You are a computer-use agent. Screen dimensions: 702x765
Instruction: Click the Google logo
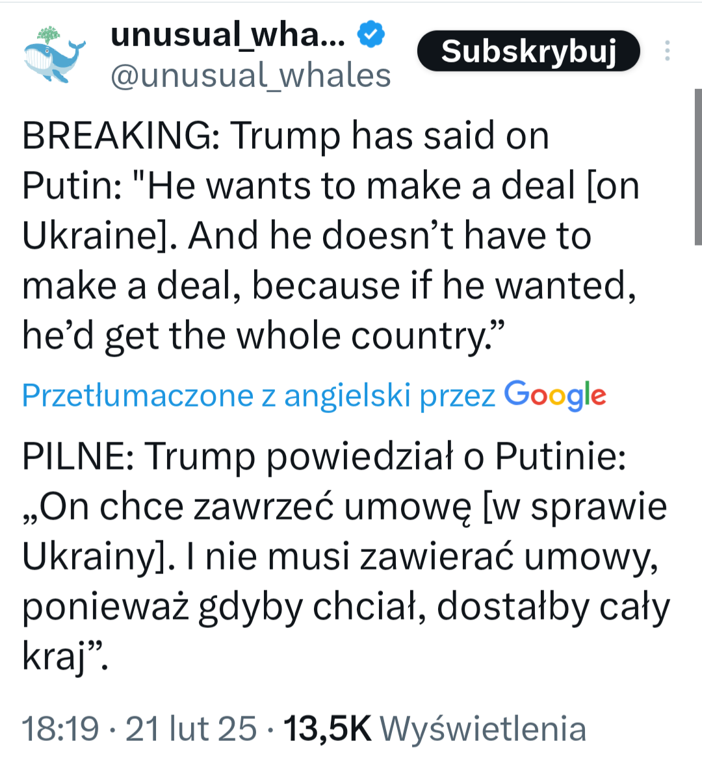555,395
